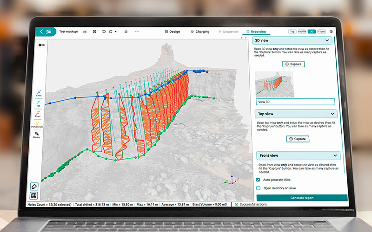Select the Marker tool

pyautogui.click(x=37, y=135)
